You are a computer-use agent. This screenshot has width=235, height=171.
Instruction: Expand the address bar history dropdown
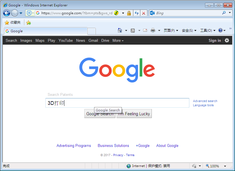(x=123, y=13)
